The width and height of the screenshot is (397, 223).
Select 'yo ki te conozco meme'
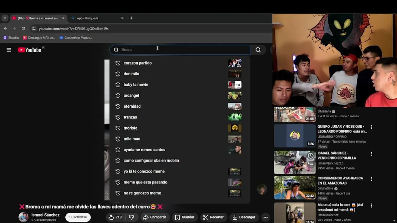click(180, 171)
